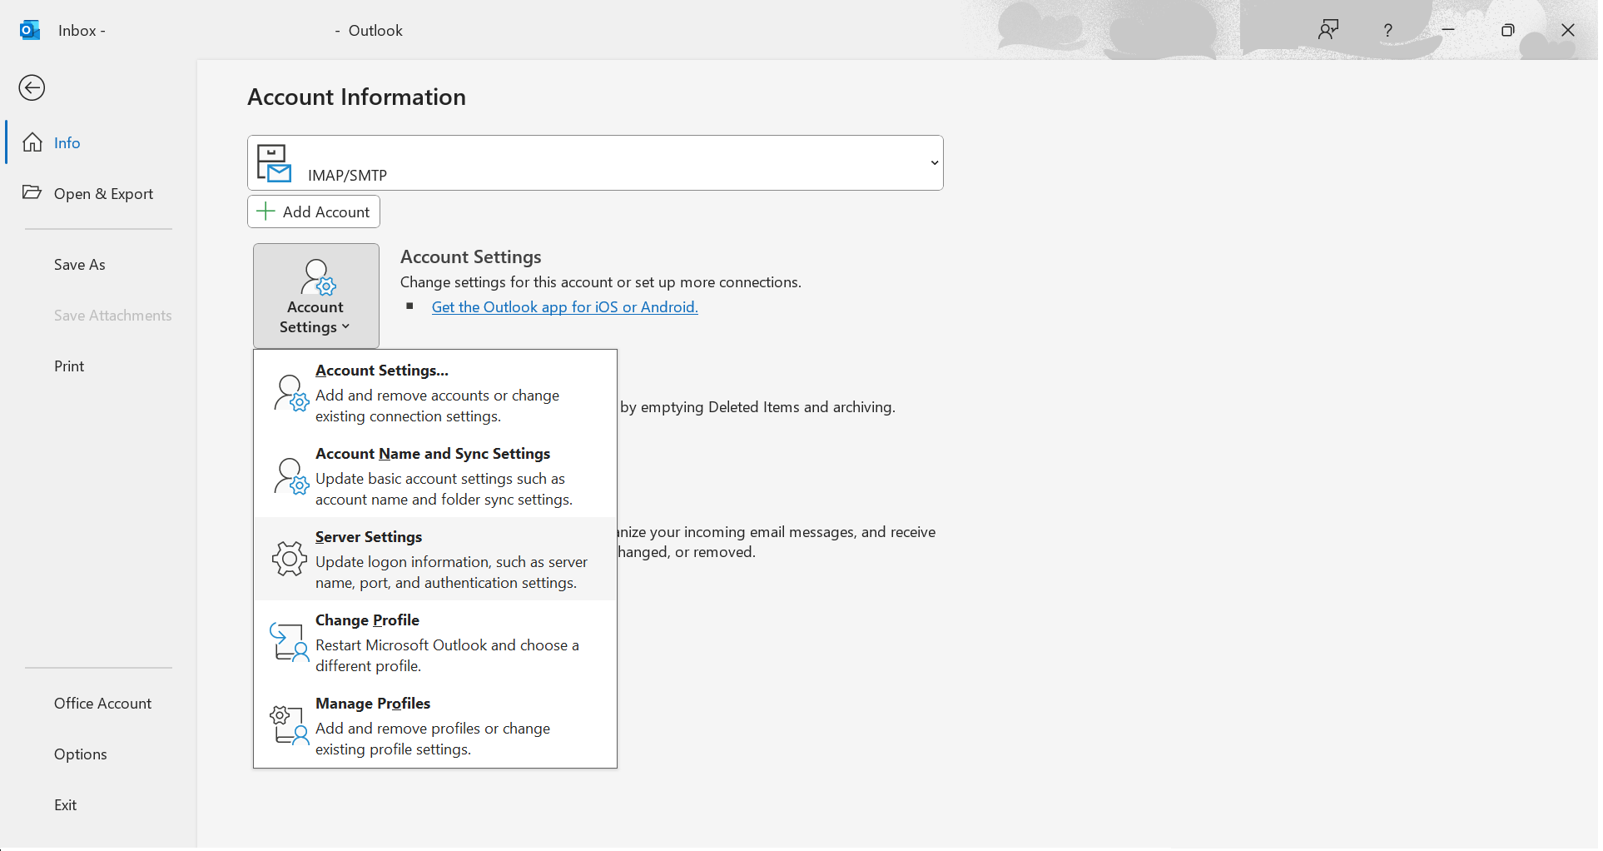1603x851 pixels.
Task: Click the Change Profile icon
Action: click(289, 643)
